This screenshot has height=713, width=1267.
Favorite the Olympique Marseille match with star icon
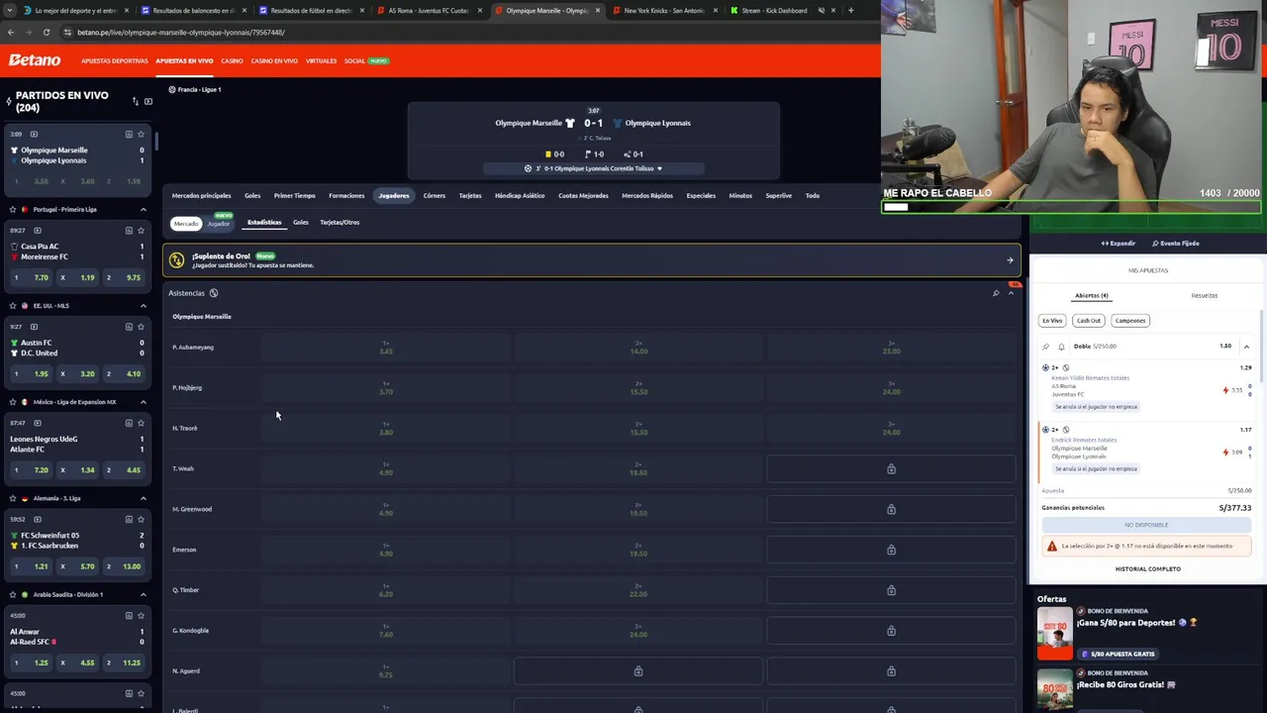[141, 134]
